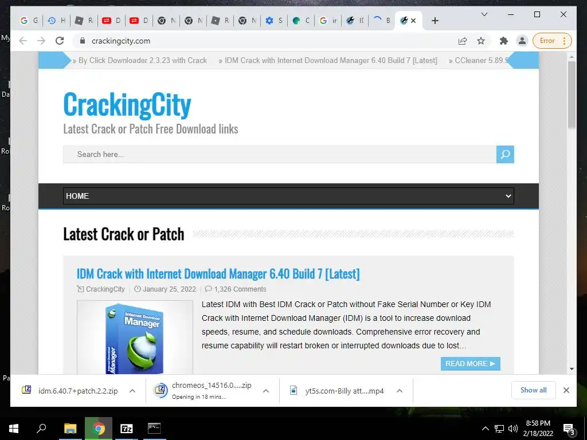Show hidden system tray icons
Image resolution: width=587 pixels, height=440 pixels.
[485, 429]
